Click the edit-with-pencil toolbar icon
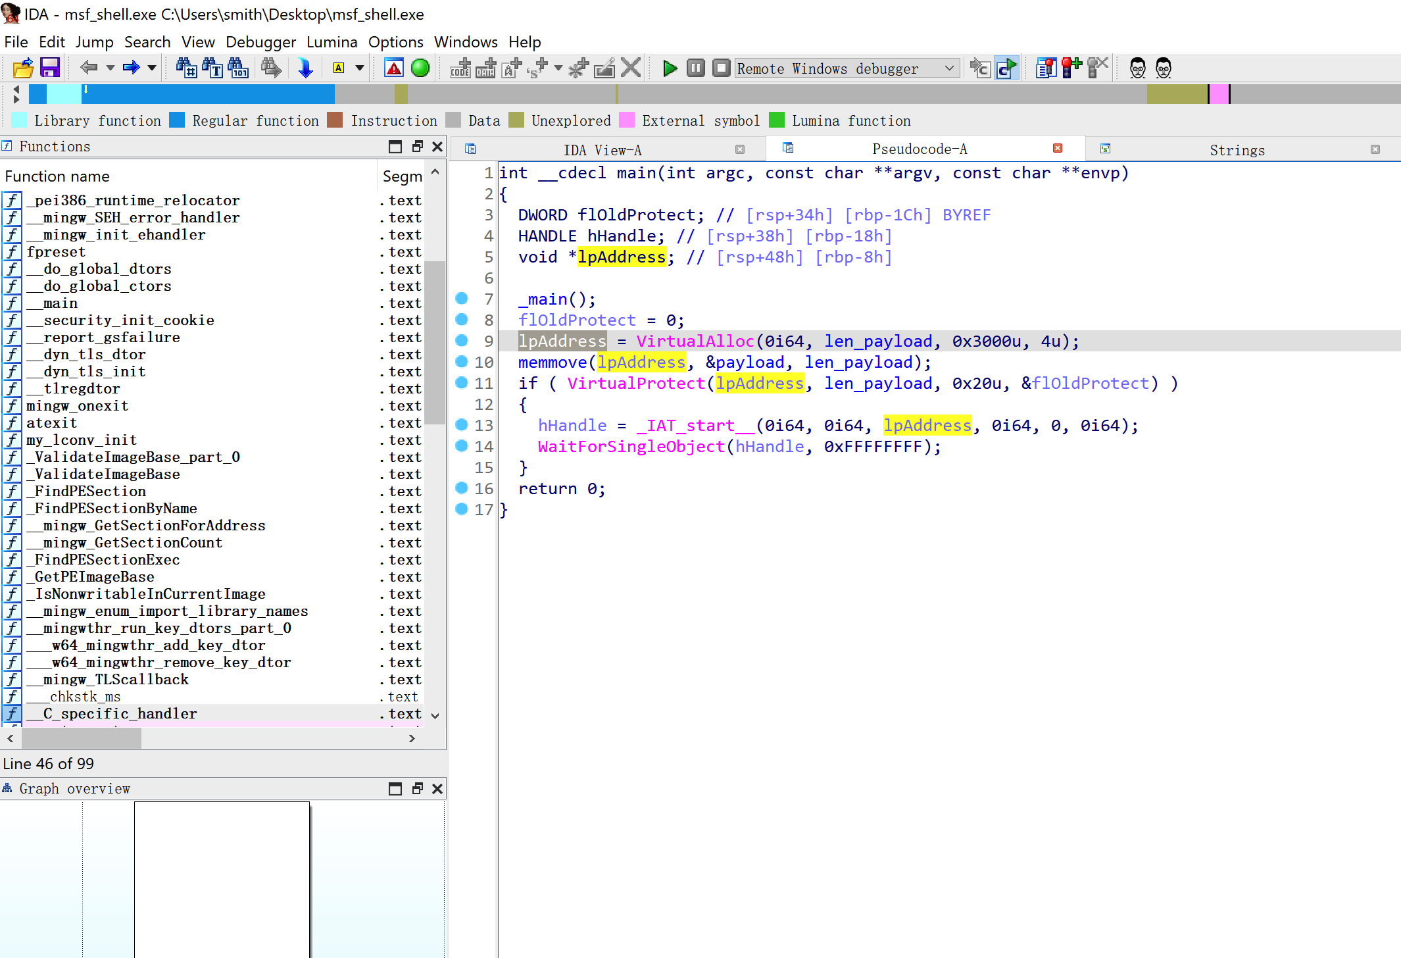The width and height of the screenshot is (1401, 958). (604, 68)
